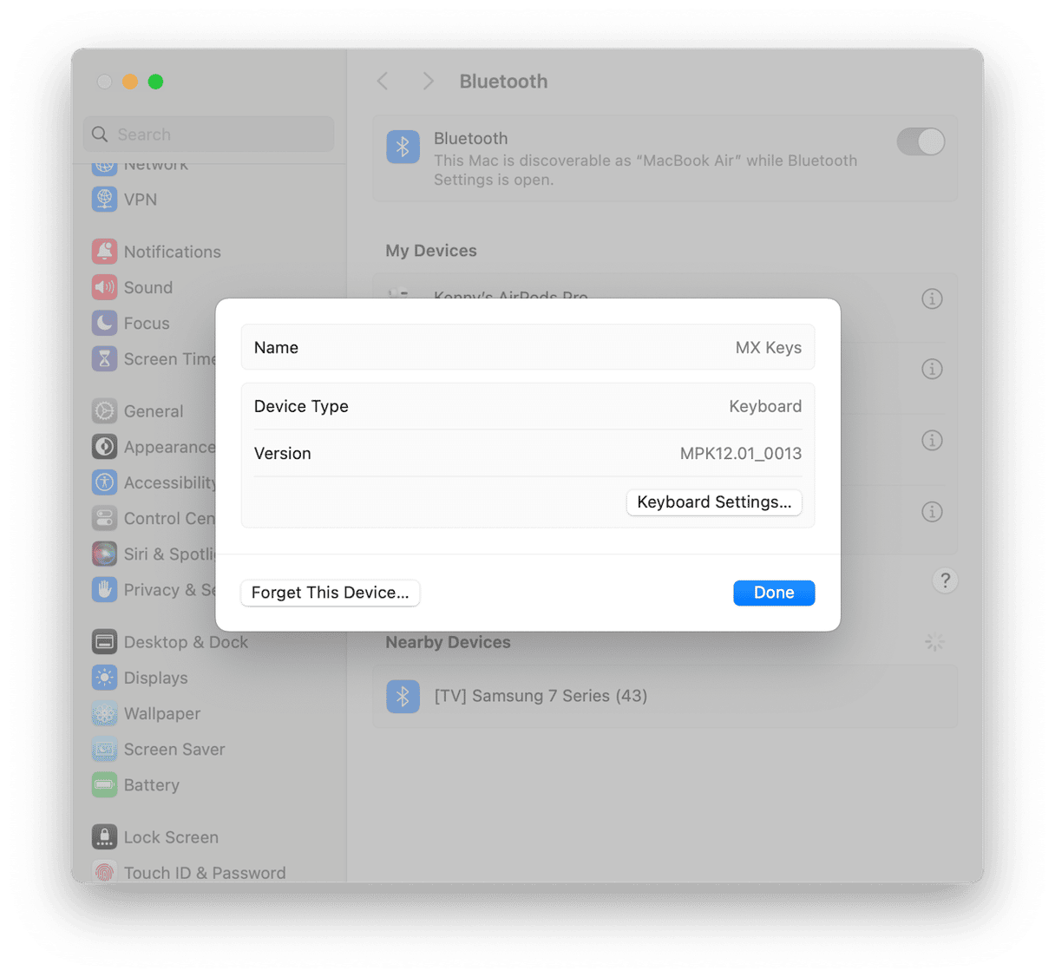The width and height of the screenshot is (1055, 977).
Task: Open Touch ID & Password fingerprint icon
Action: tap(104, 871)
